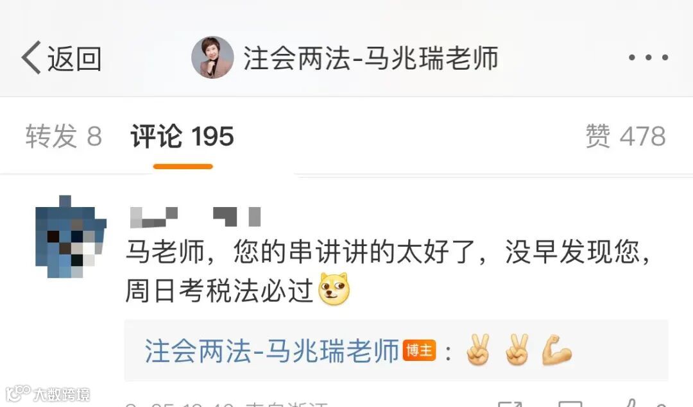Click the blurred commenter username

(195, 217)
